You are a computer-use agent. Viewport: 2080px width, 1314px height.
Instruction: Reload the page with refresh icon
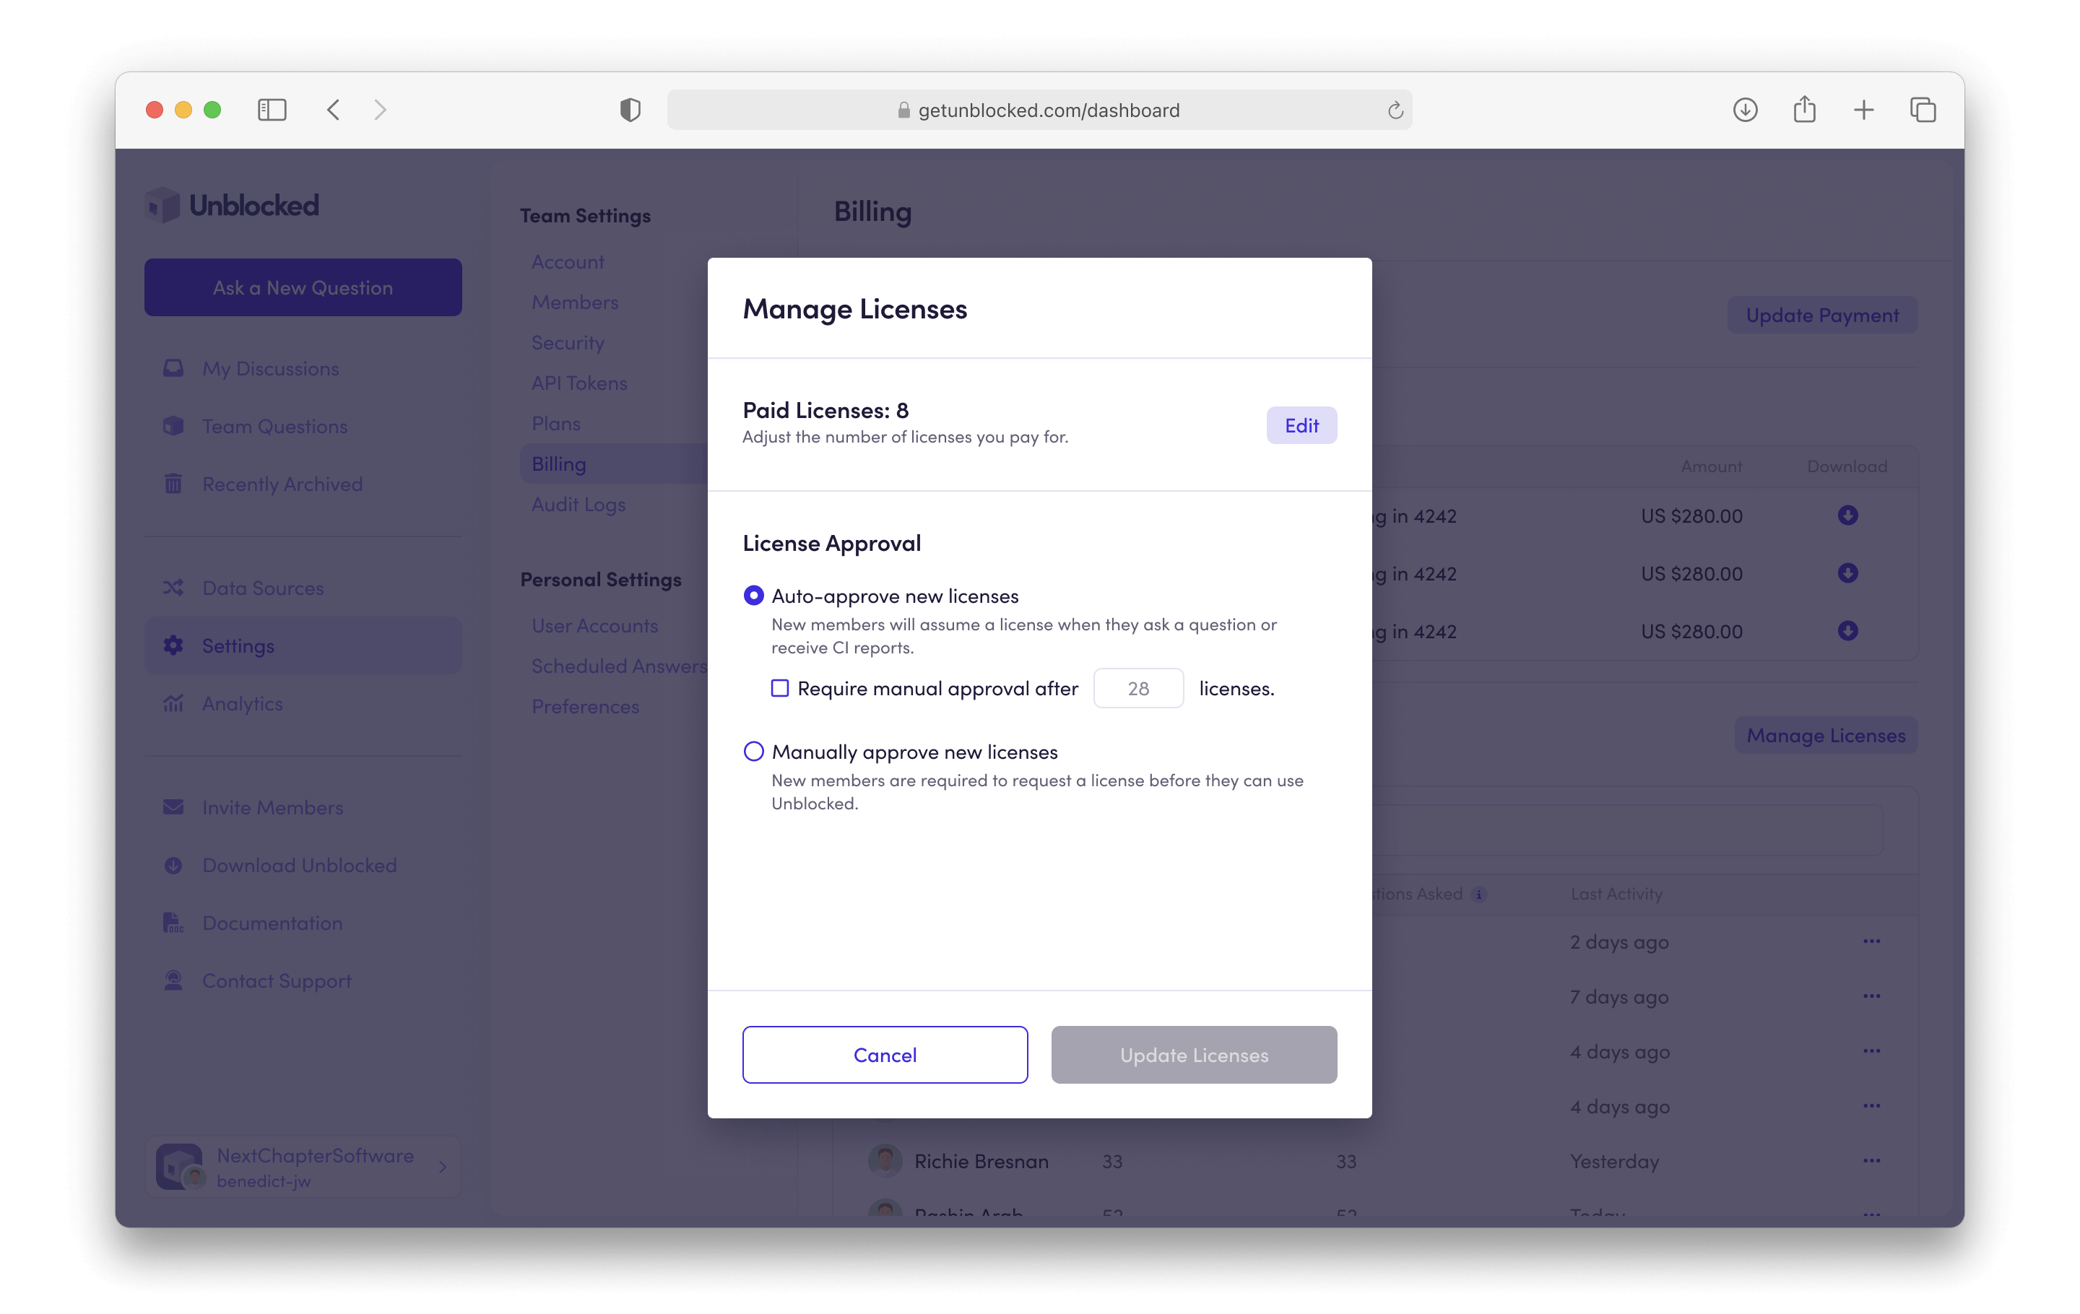pyautogui.click(x=1395, y=110)
